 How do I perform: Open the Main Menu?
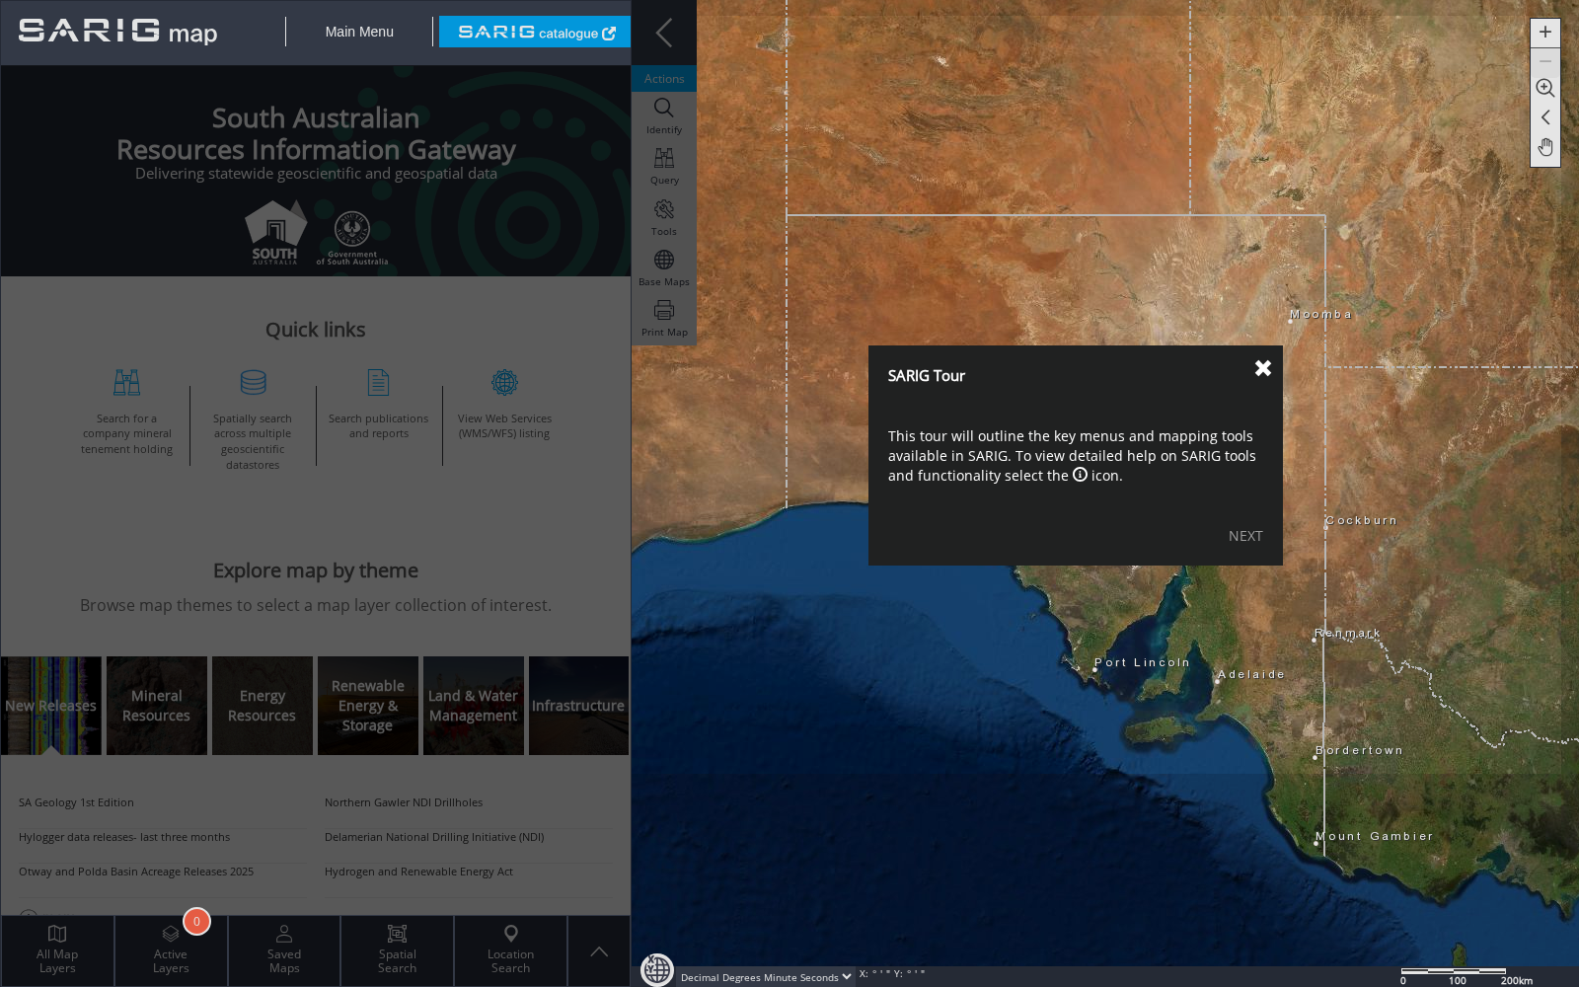[359, 32]
